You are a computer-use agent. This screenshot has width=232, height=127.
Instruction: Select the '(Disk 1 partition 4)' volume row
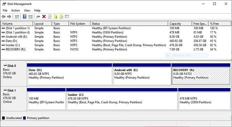coord(116,32)
